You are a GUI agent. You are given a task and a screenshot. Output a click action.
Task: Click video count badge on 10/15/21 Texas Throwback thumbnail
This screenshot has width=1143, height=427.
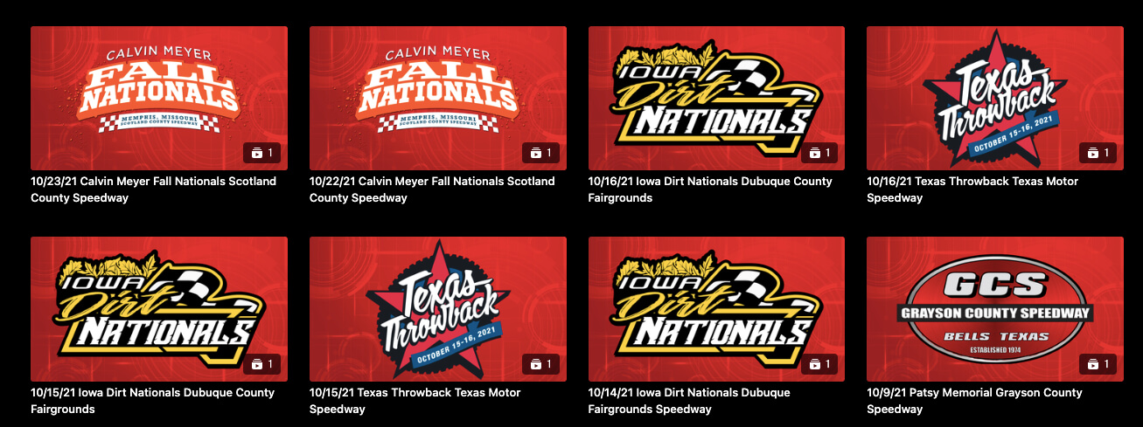(x=540, y=364)
